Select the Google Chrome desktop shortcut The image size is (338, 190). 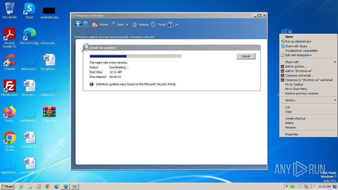coord(10,141)
